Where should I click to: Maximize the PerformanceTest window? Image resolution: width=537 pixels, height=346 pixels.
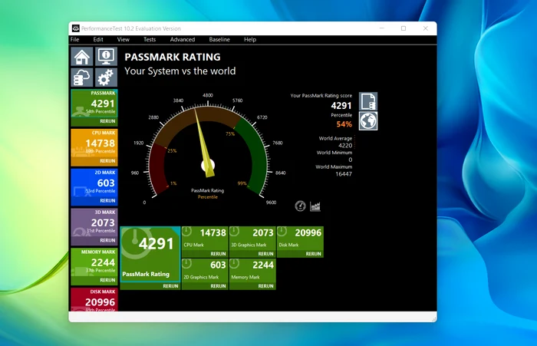404,28
